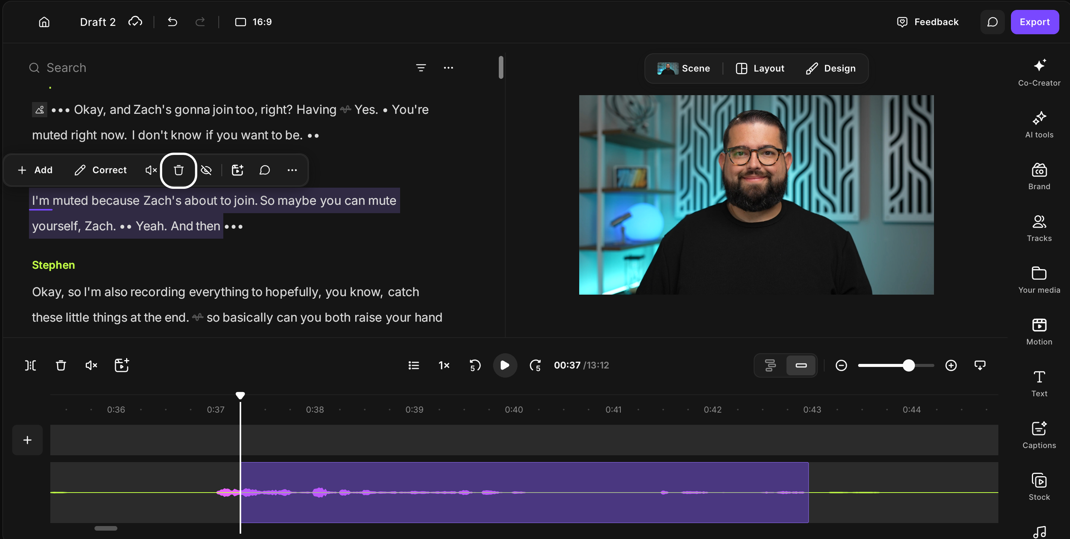Viewport: 1070px width, 539px height.
Task: Open the Brand panel
Action: [1039, 176]
